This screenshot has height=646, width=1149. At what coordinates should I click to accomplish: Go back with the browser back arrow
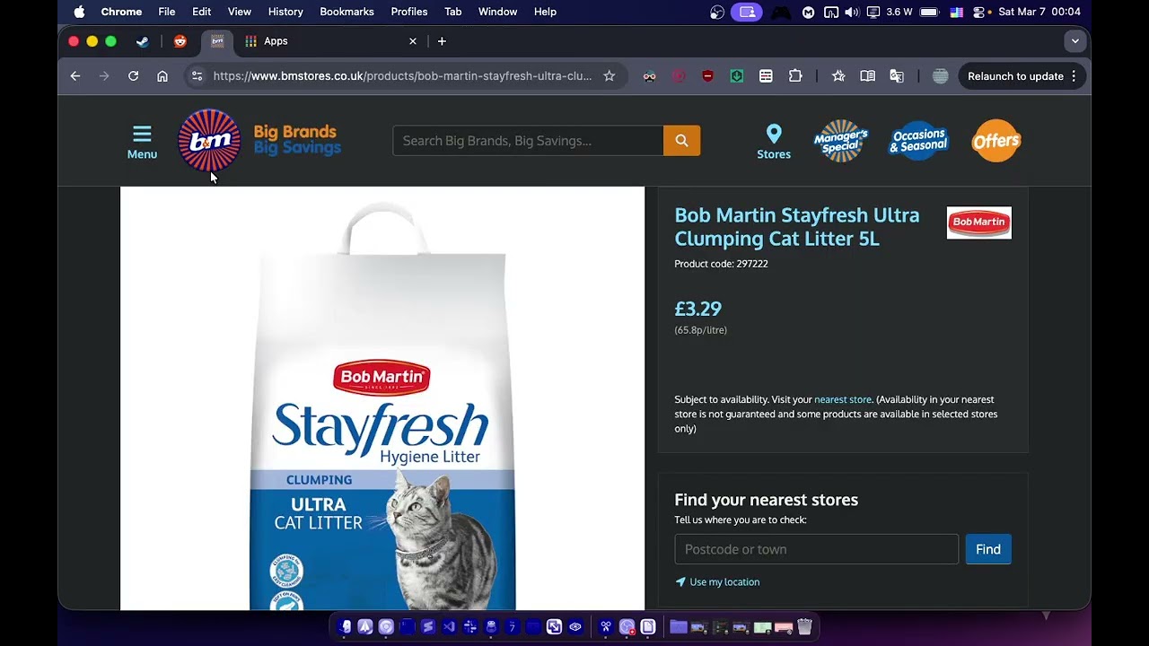pos(75,76)
